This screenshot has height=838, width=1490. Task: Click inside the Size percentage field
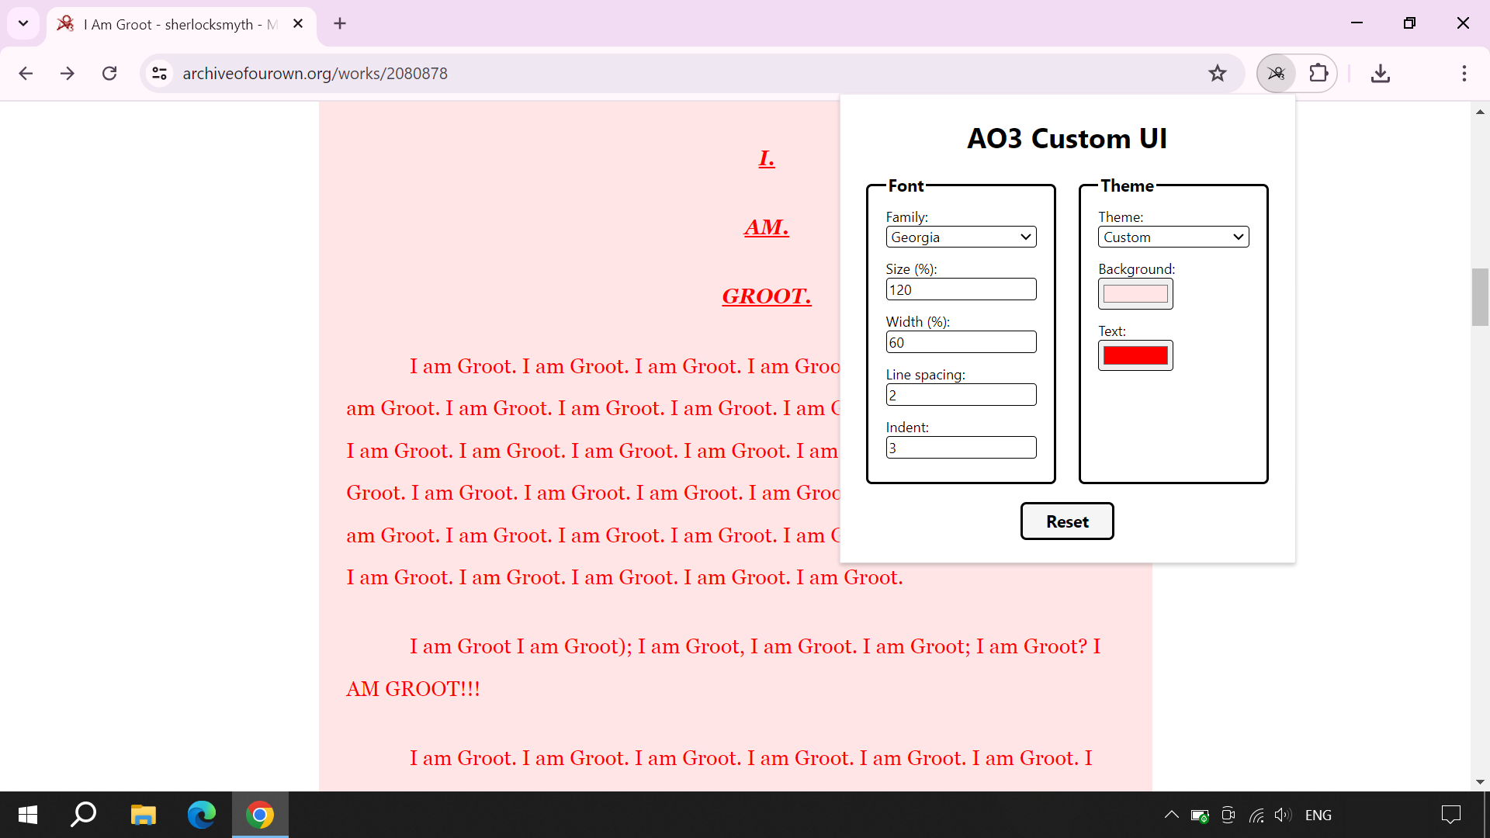(961, 289)
